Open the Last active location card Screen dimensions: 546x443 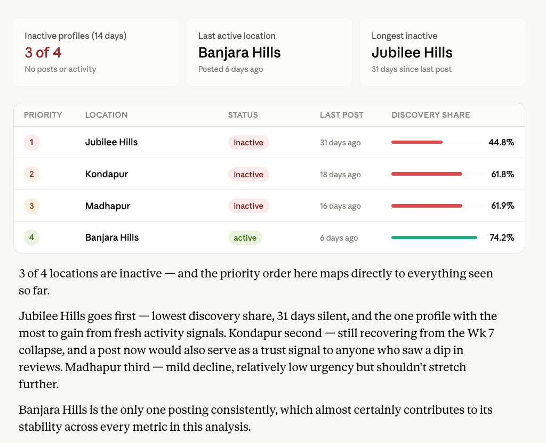(x=269, y=52)
